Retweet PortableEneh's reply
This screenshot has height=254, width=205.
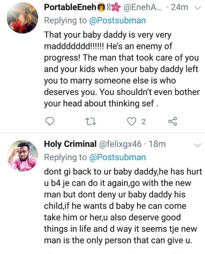[x=91, y=121]
